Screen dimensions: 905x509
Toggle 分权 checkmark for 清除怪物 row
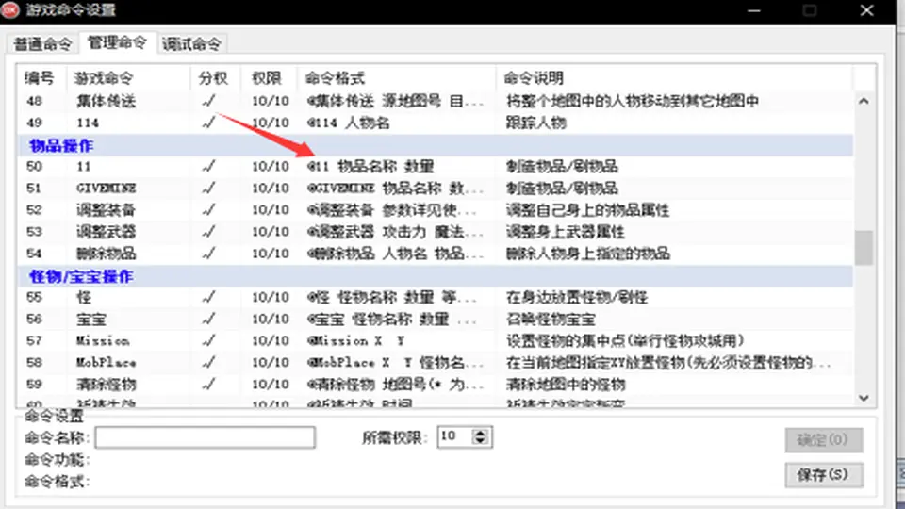click(x=209, y=385)
